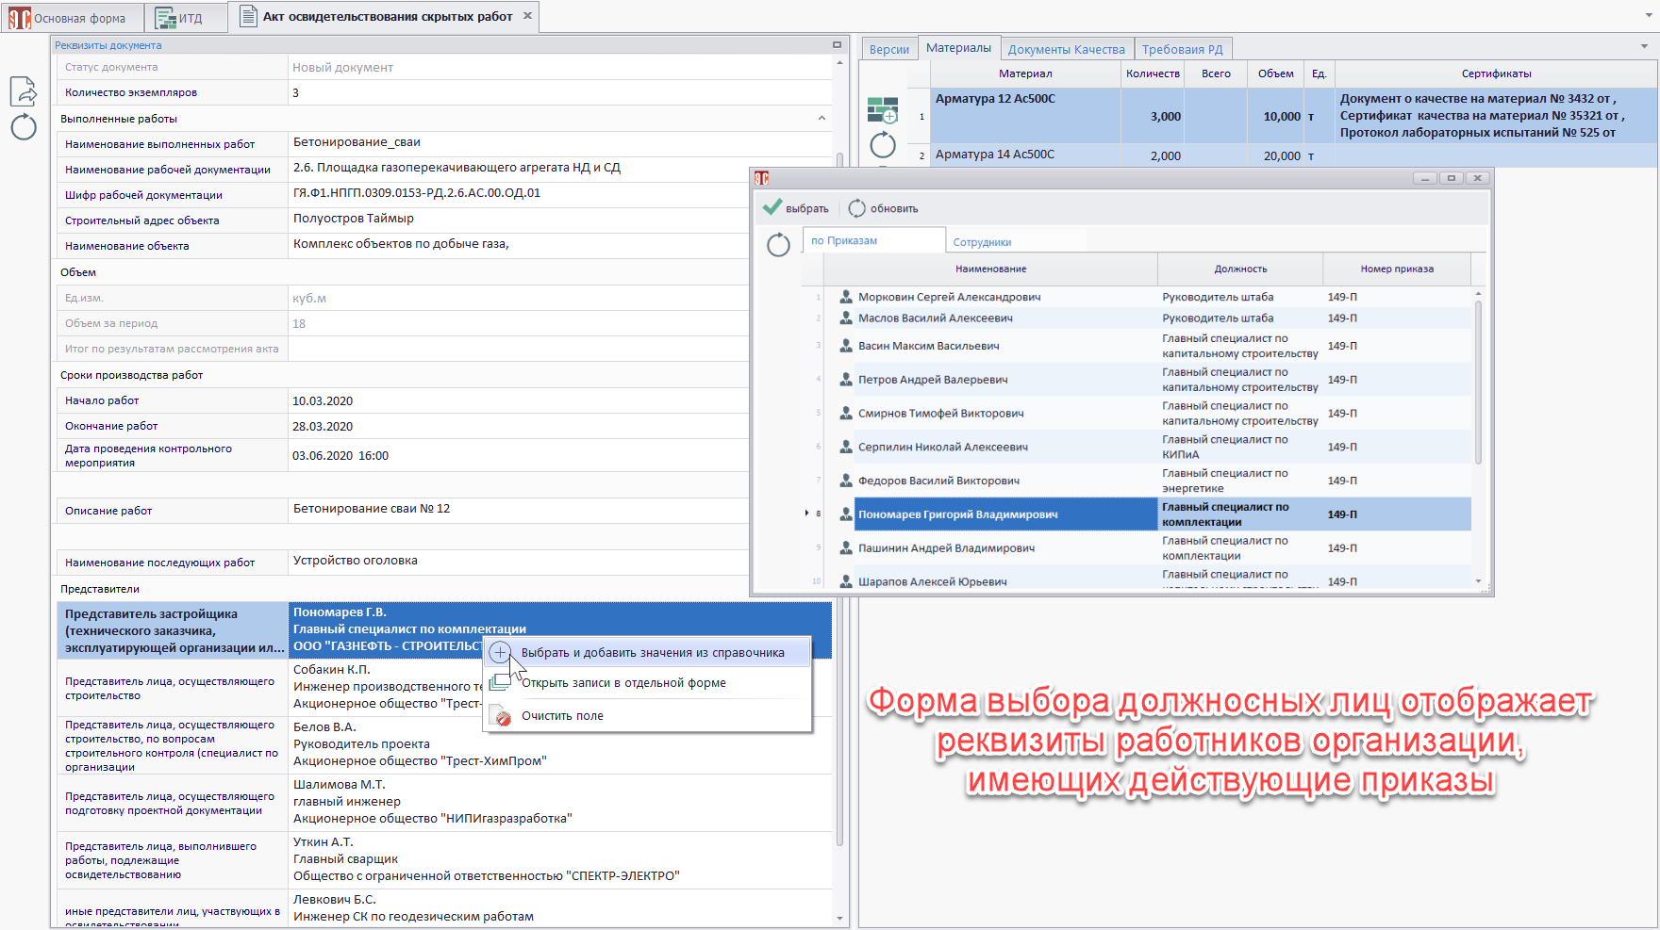Click the обновить button in the dialog
Image resolution: width=1660 pixels, height=930 pixels.
[883, 208]
